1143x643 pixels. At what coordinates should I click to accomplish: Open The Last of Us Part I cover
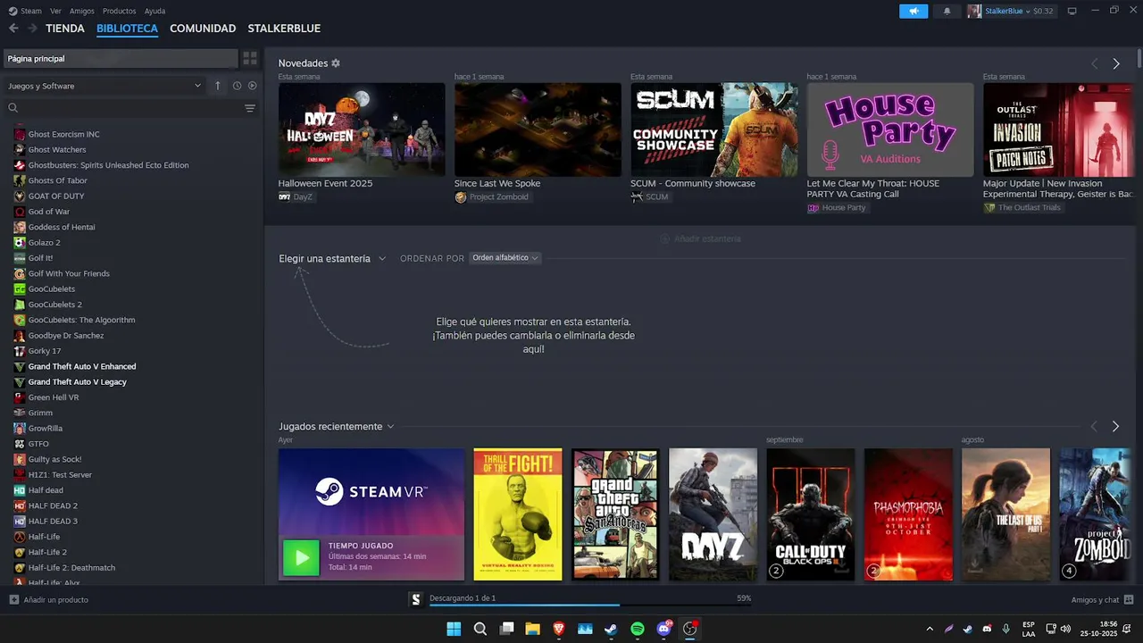point(1005,514)
